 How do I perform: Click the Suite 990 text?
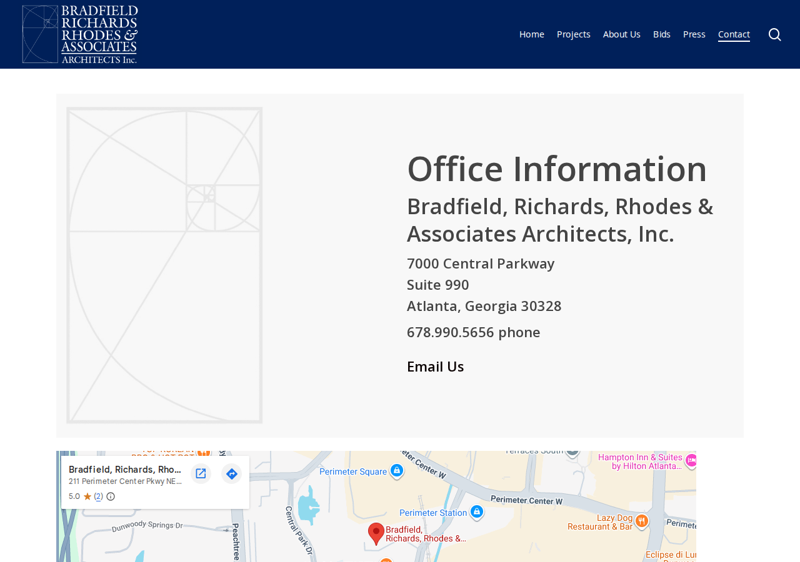point(438,285)
